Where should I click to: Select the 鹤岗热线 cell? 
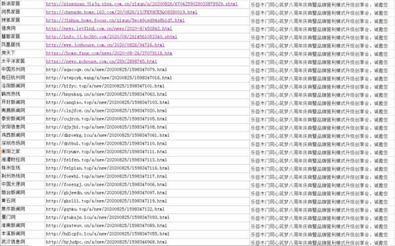pos(22,94)
